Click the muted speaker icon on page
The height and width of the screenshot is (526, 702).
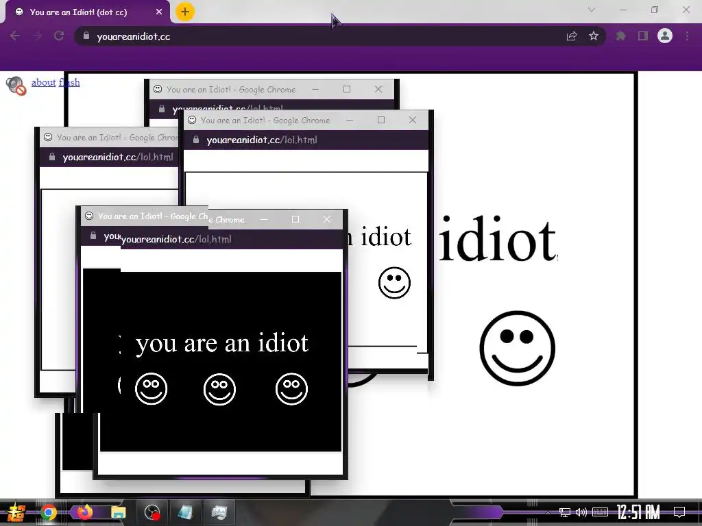tap(16, 86)
